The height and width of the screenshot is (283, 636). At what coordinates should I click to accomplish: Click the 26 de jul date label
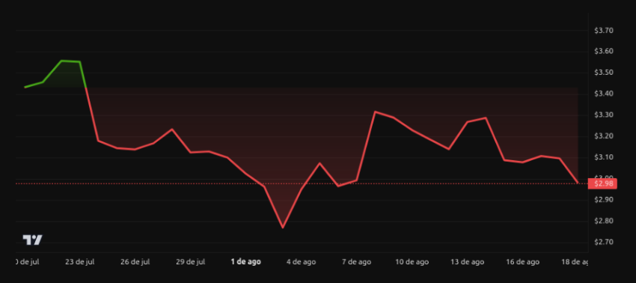tap(135, 262)
